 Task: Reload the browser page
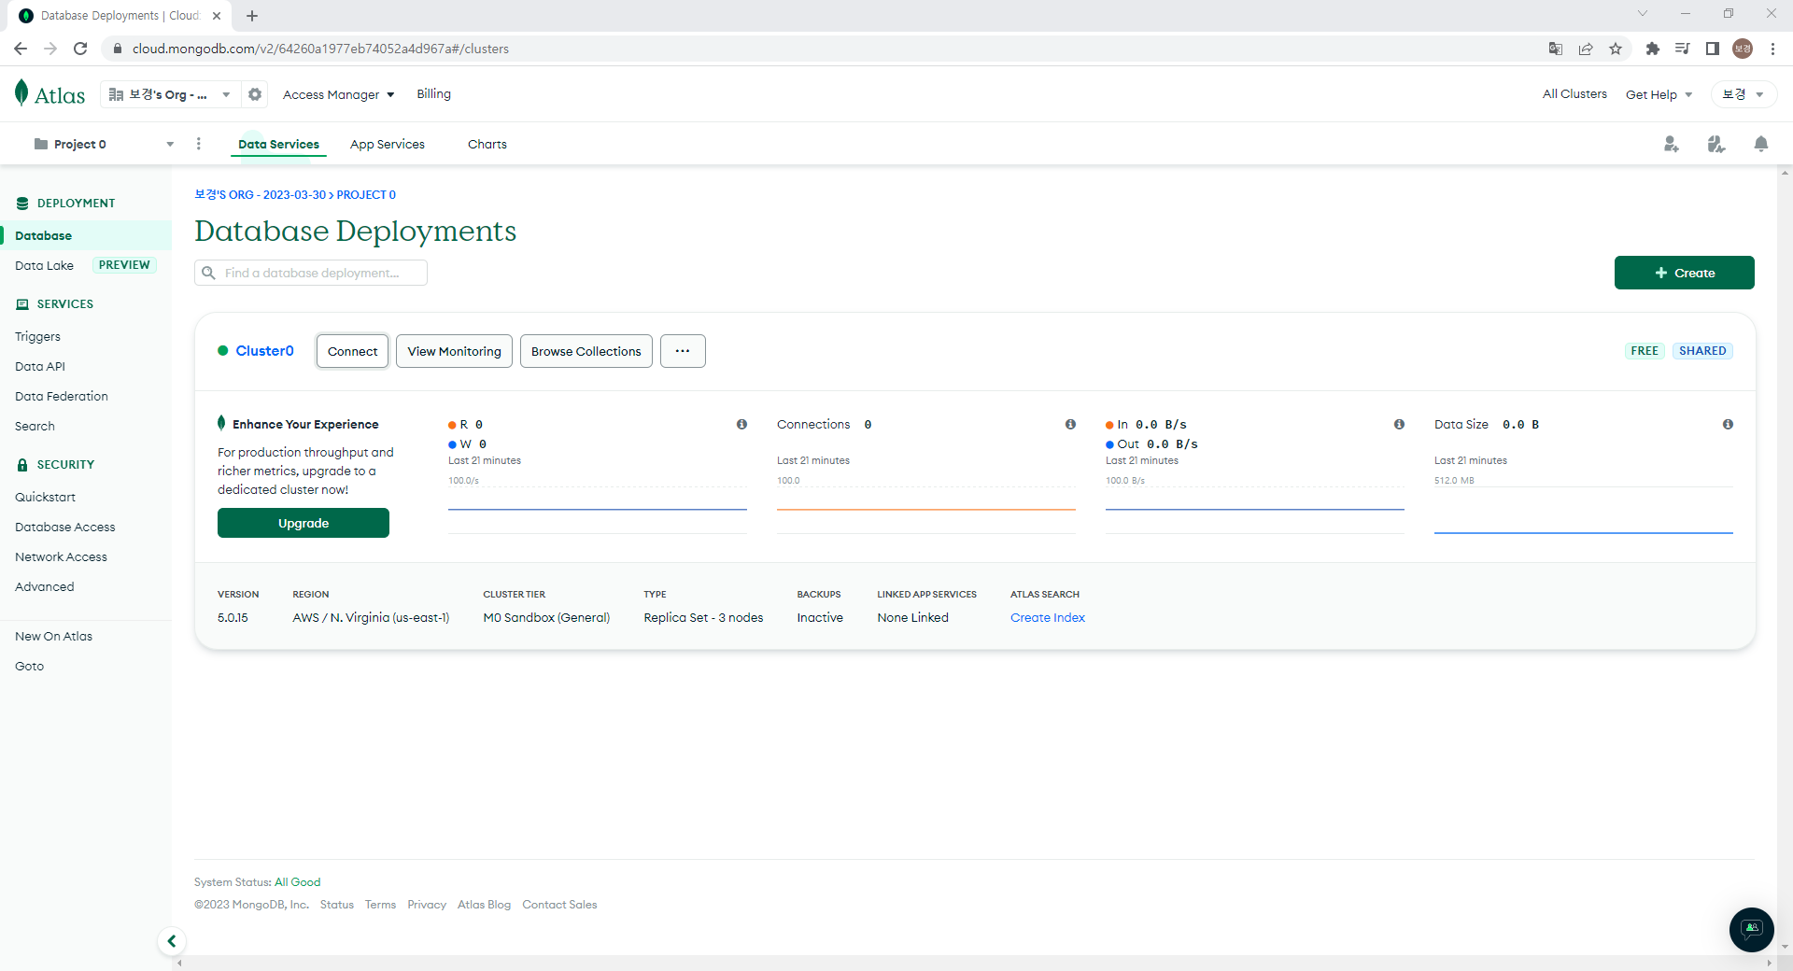(x=80, y=49)
